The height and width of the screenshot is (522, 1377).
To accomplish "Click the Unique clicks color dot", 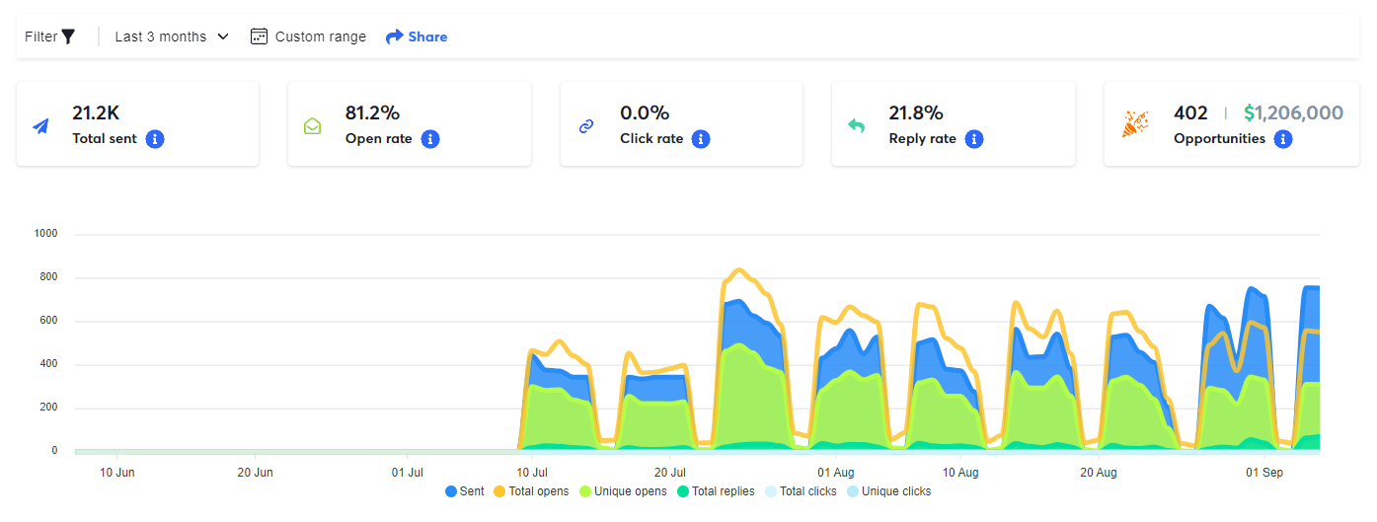I will click(x=853, y=491).
